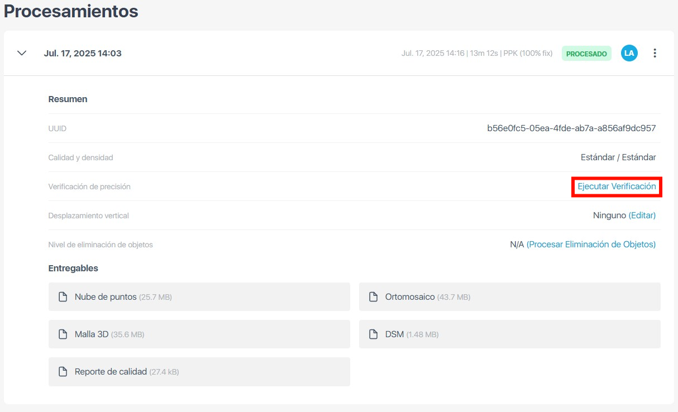
Task: Click file icon beside Reporte de calidad
Action: [x=63, y=372]
